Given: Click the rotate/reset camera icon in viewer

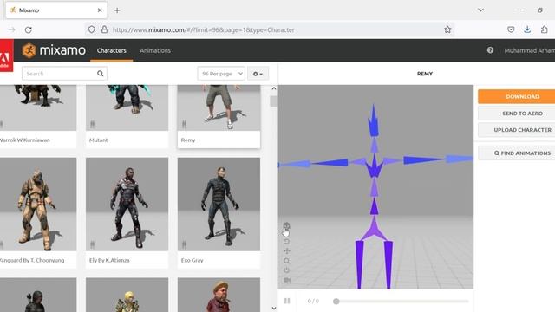Looking at the screenshot, I should point(287,242).
